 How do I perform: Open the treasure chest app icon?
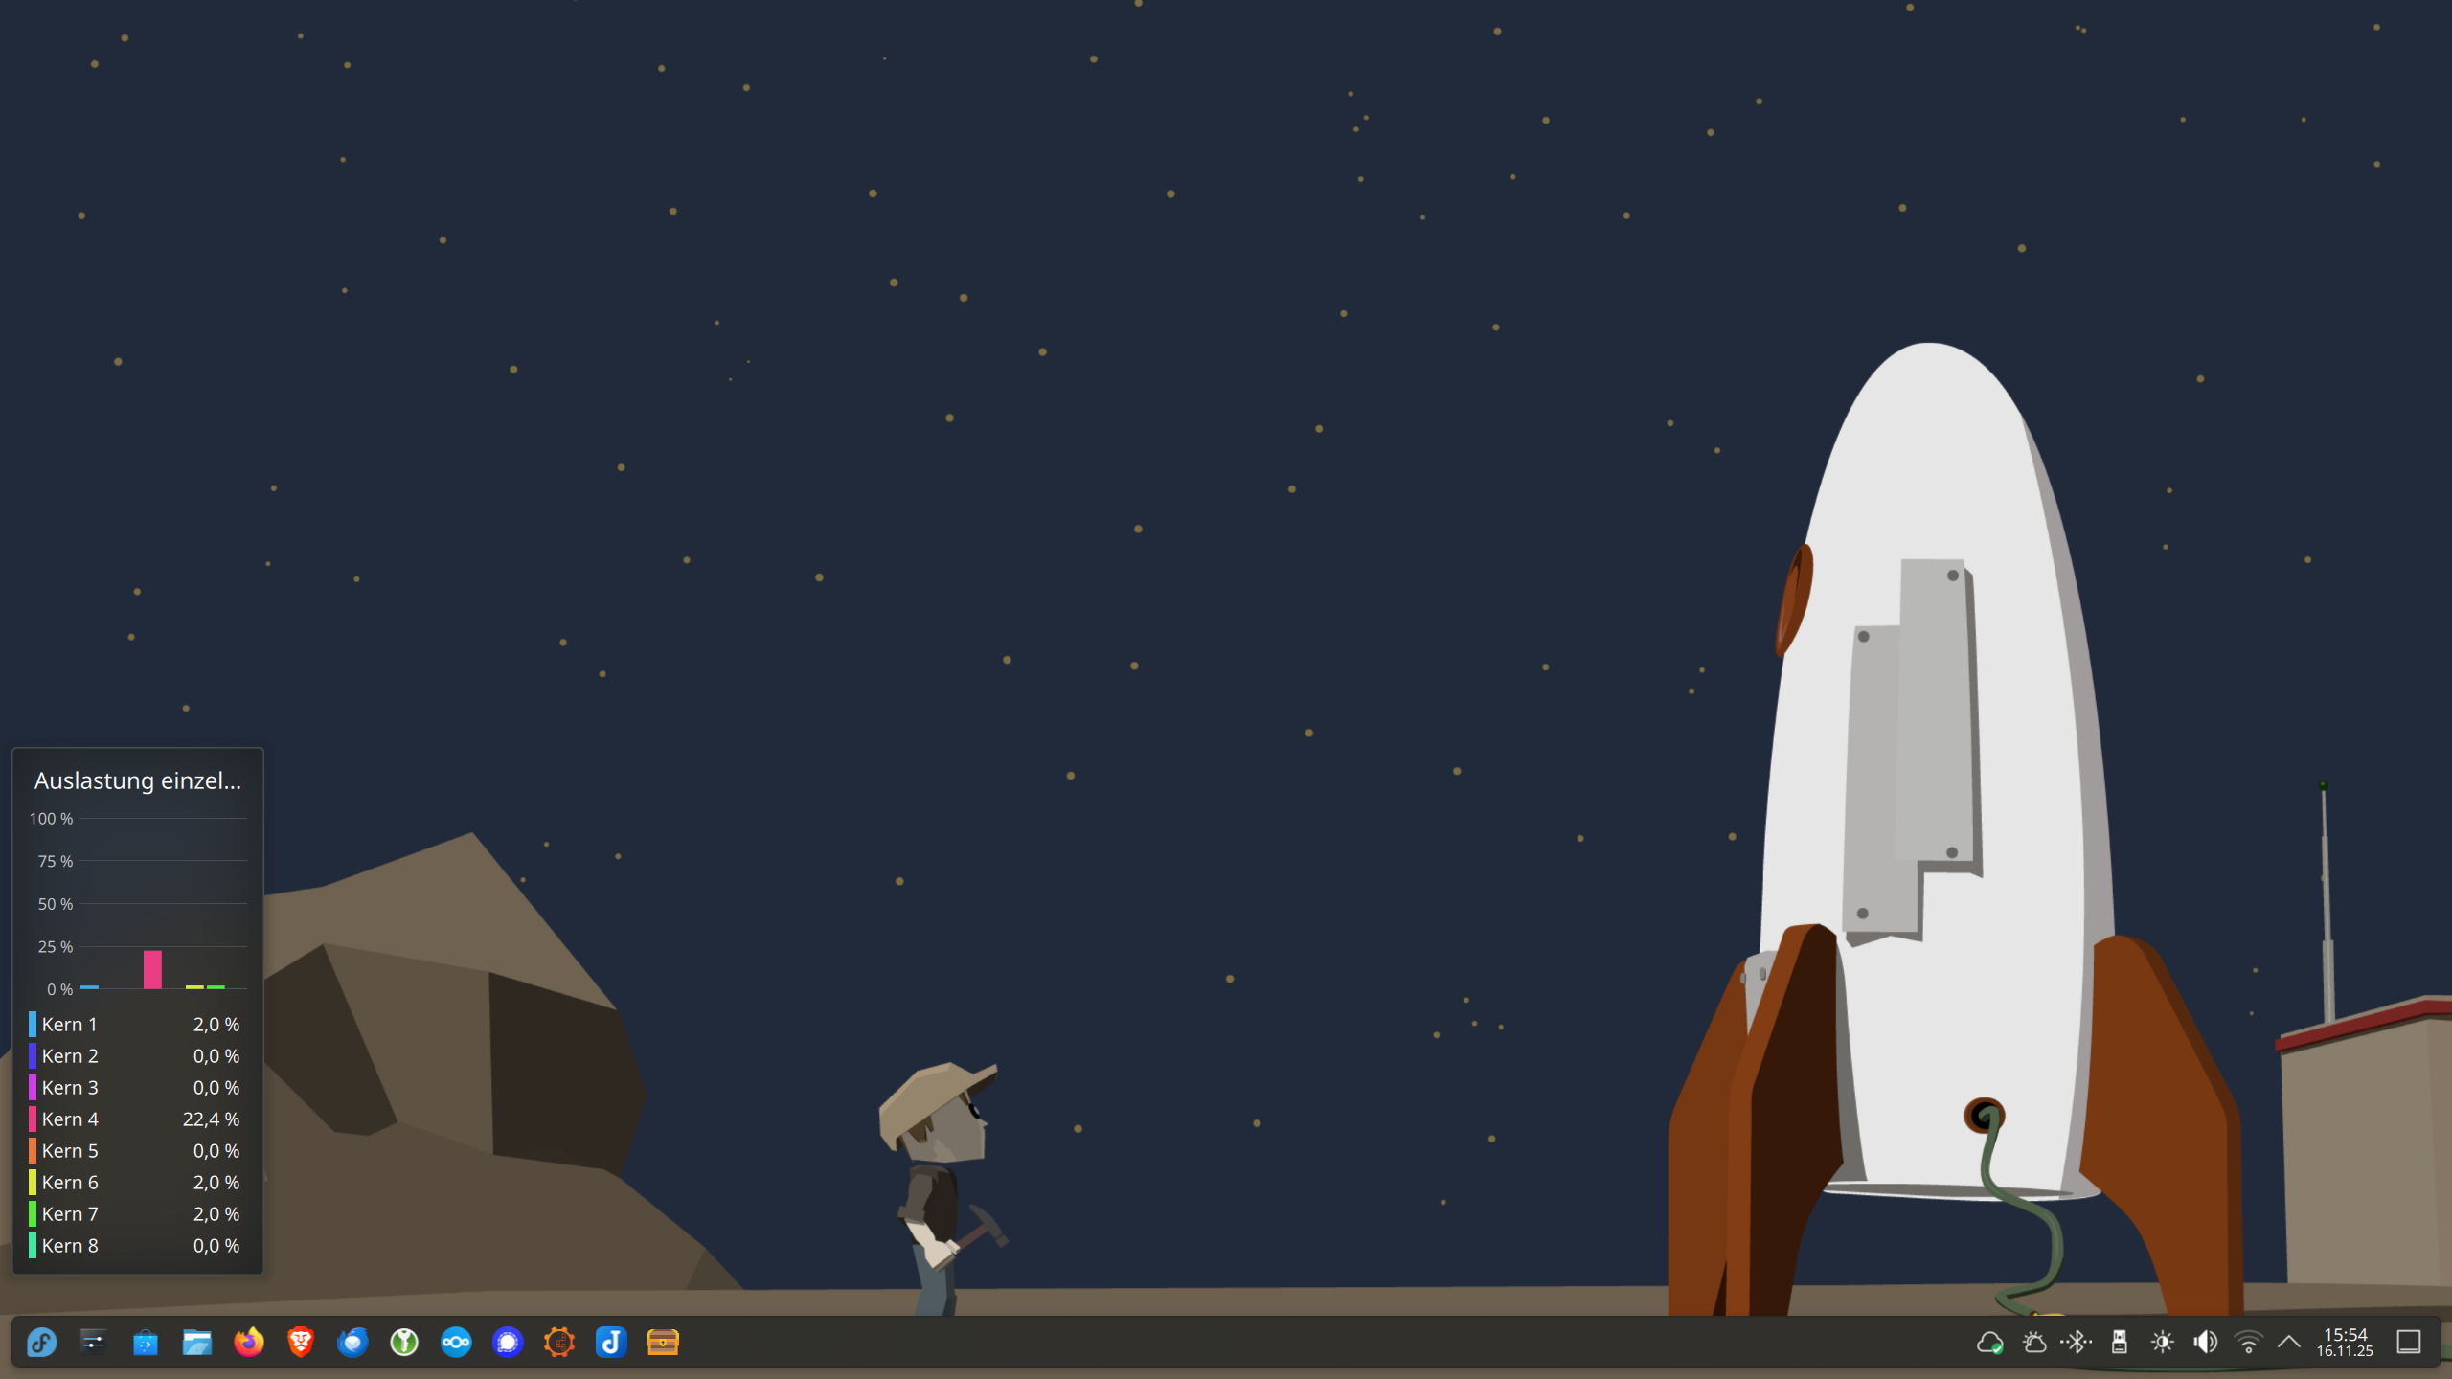click(663, 1343)
